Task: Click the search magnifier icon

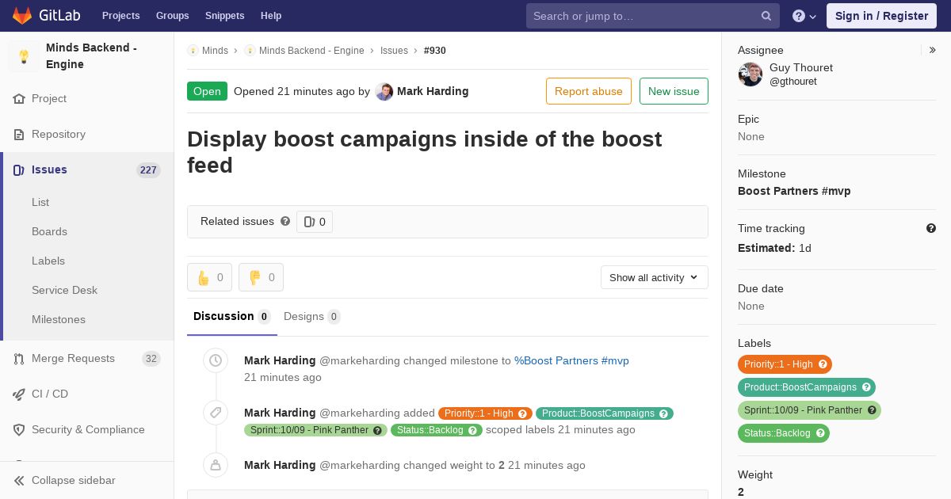Action: pyautogui.click(x=766, y=16)
